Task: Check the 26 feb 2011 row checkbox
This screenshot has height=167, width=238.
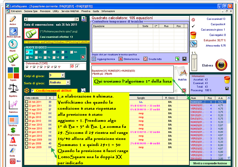Action: (27, 102)
